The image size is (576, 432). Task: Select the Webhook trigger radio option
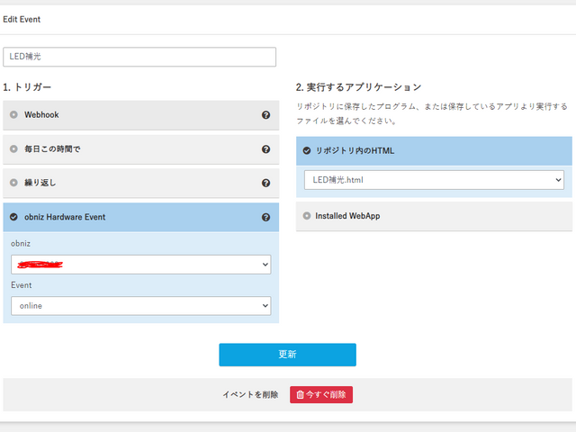point(14,115)
